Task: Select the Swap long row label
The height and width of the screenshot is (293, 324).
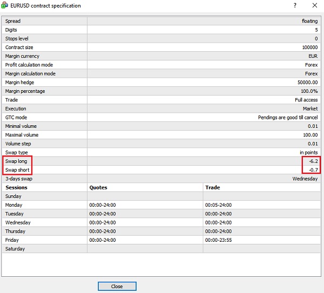Action: pyautogui.click(x=17, y=161)
